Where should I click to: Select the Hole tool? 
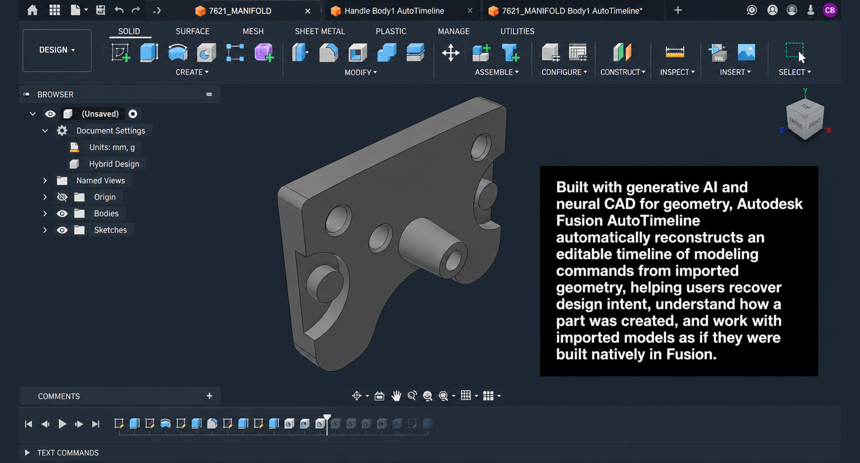[x=206, y=52]
